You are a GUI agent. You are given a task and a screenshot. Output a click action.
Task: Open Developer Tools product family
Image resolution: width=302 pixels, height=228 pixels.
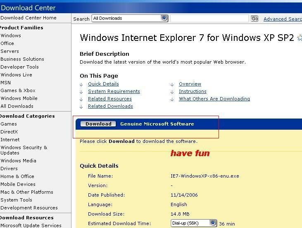tap(19, 67)
